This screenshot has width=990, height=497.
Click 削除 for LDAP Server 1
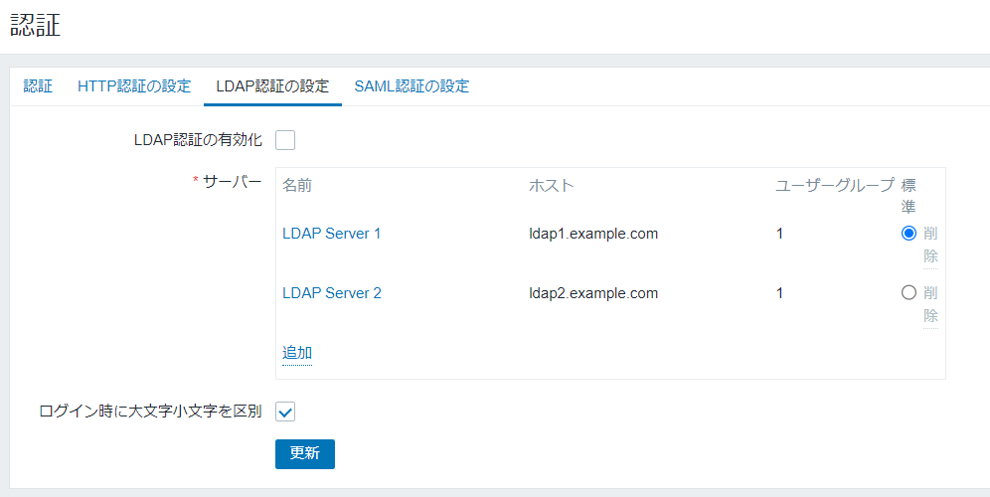(930, 245)
